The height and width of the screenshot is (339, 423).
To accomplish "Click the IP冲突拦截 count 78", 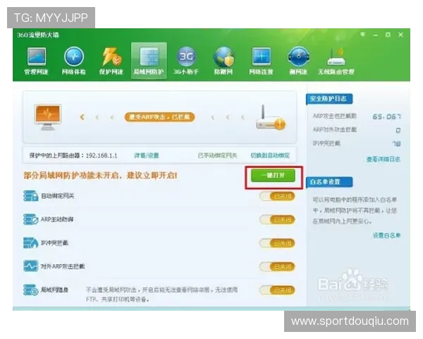I will click(x=396, y=143).
